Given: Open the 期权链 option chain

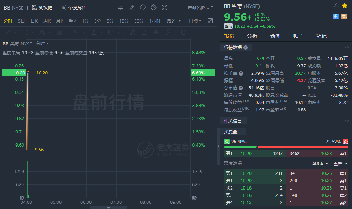Looking at the screenshot, I should point(42,7).
